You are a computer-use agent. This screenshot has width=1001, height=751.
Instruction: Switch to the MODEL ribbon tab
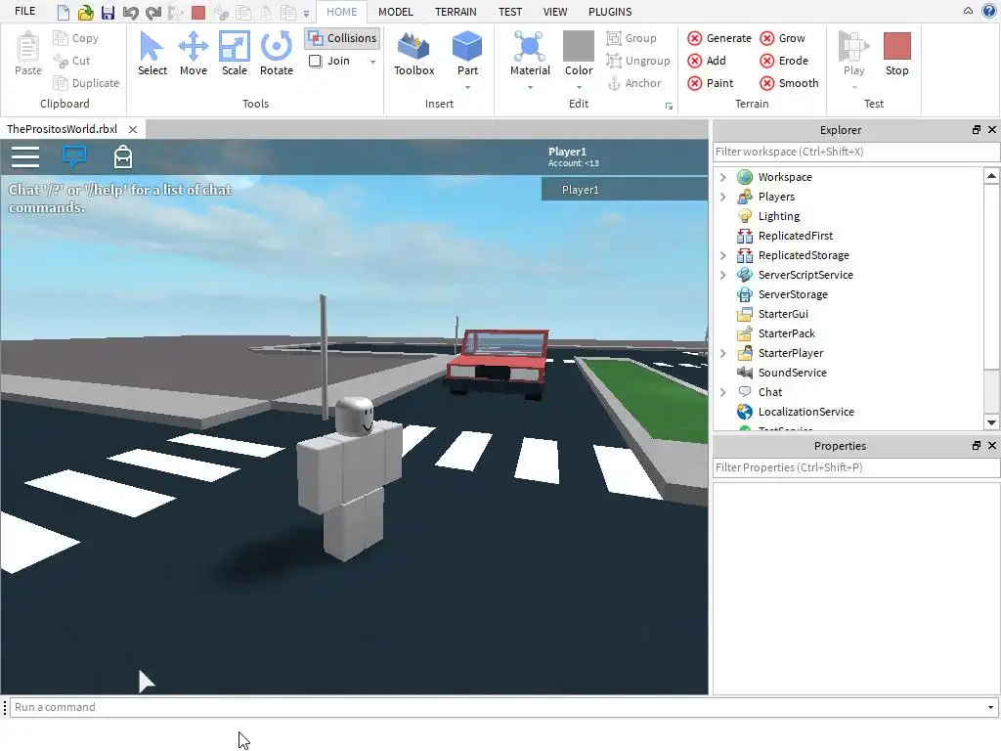pyautogui.click(x=395, y=12)
